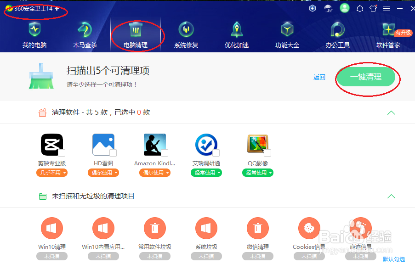Viewport: 415px width, 264px height.
Task: Click the 返回 link
Action: coord(319,77)
